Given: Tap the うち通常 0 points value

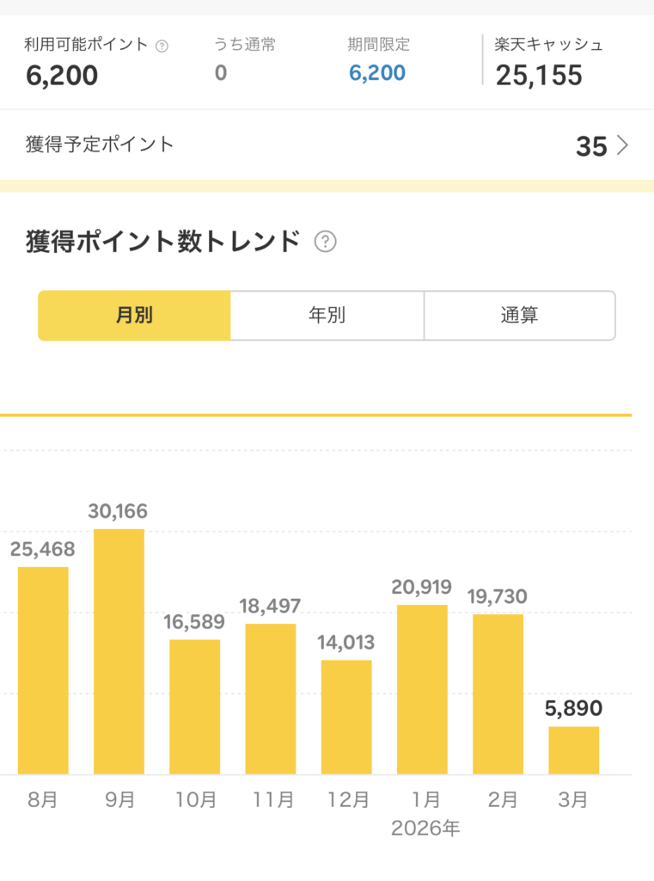Looking at the screenshot, I should 221,73.
